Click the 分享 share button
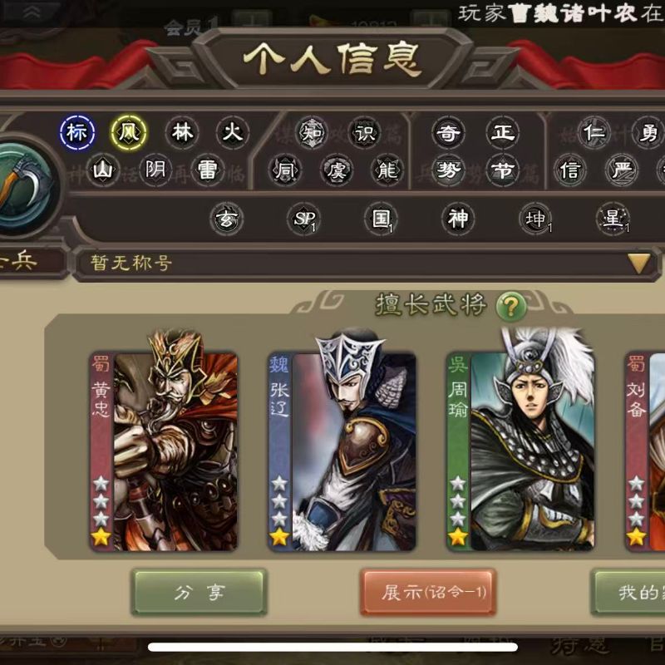The width and height of the screenshot is (665, 665). [199, 593]
